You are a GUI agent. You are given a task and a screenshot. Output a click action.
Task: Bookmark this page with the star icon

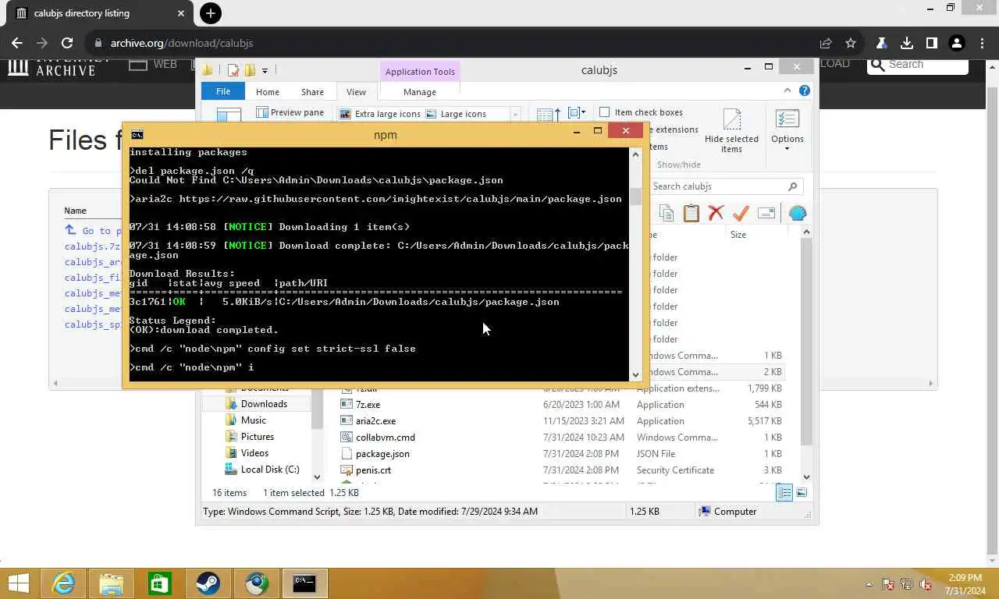851,43
